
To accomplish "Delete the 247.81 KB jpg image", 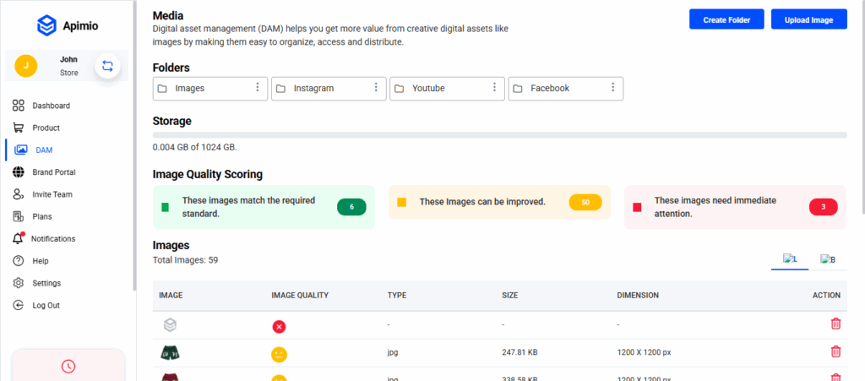I will 835,351.
